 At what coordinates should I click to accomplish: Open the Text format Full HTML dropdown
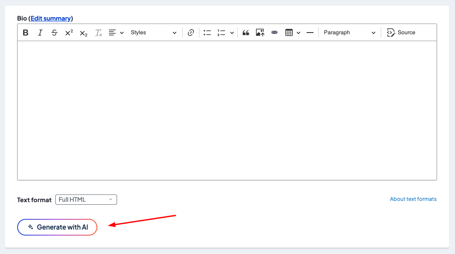(x=86, y=200)
